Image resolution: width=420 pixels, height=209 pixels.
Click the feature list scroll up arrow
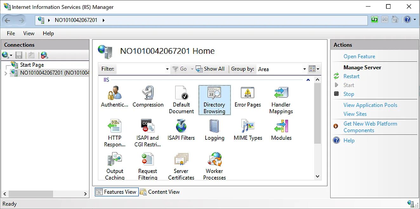click(x=318, y=80)
